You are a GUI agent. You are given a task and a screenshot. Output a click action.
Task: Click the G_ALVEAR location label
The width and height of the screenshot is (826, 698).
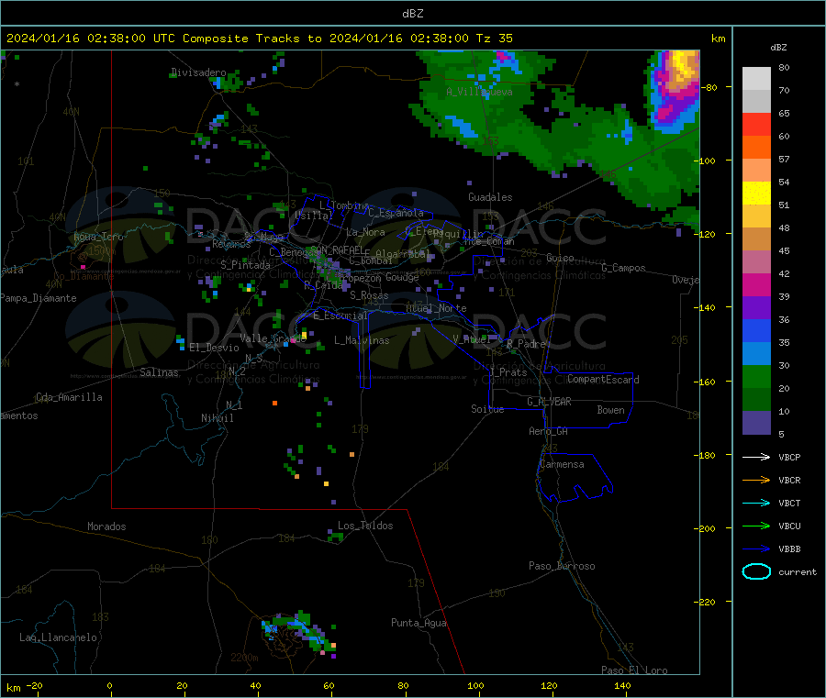coord(549,402)
